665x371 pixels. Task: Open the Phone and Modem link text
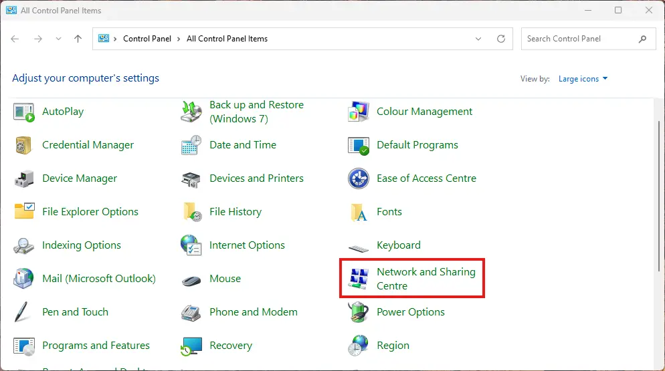(254, 312)
